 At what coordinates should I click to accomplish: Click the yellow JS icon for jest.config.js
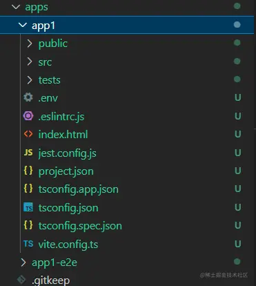point(28,153)
